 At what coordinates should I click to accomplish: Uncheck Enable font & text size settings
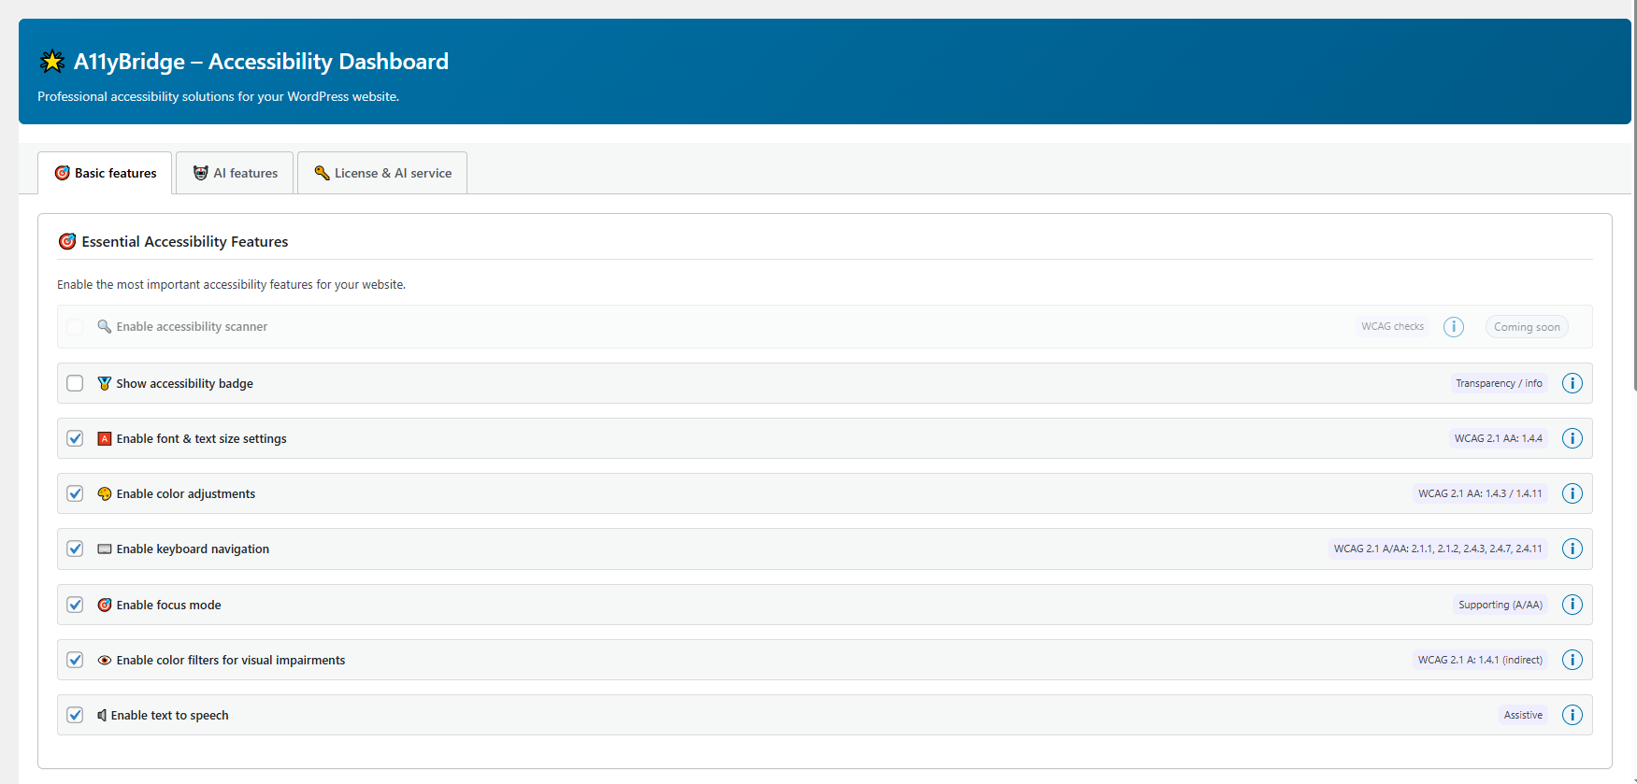coord(75,438)
